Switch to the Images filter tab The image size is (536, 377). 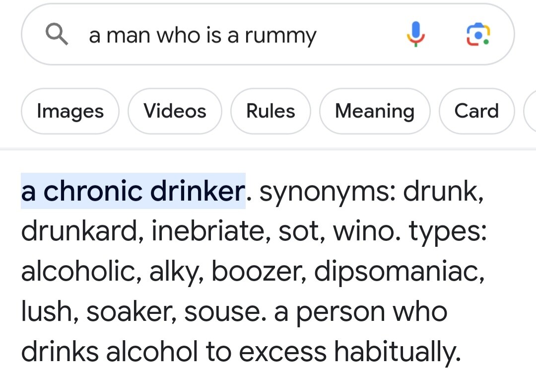pyautogui.click(x=70, y=111)
